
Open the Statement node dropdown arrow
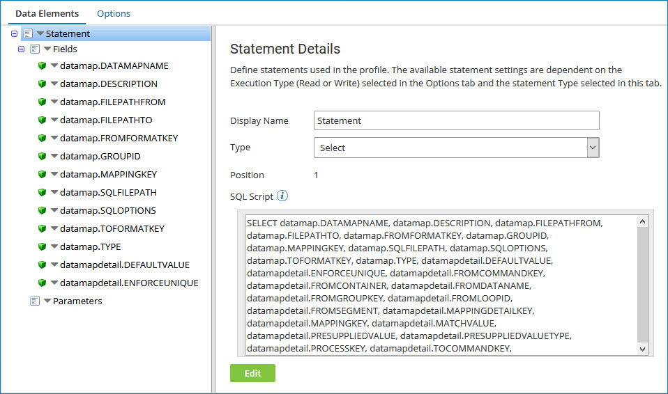click(x=40, y=33)
